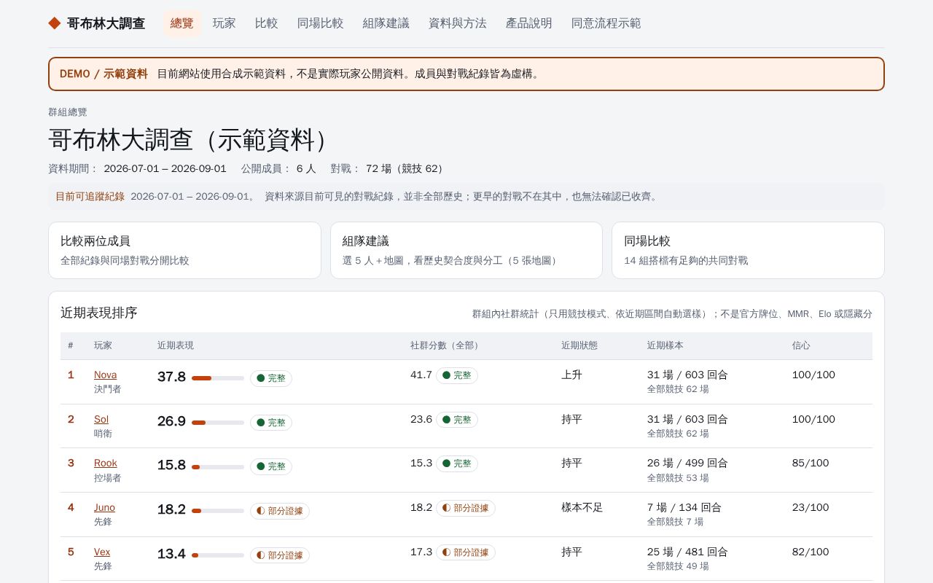Click Nova's recent performance progress bar
This screenshot has width=933, height=583.
[218, 378]
